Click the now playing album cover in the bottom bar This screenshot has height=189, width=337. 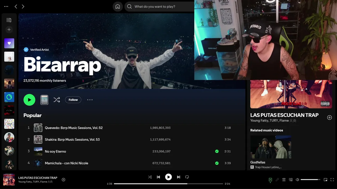[x=9, y=180]
